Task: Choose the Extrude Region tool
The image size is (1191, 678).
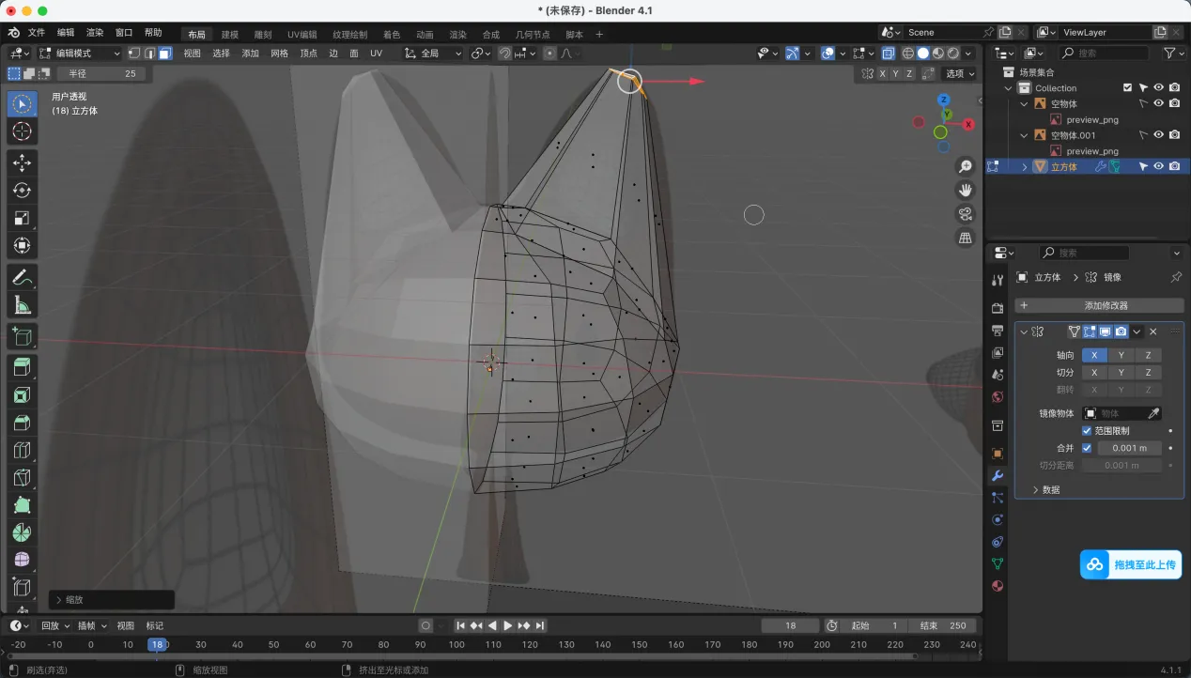Action: click(23, 367)
